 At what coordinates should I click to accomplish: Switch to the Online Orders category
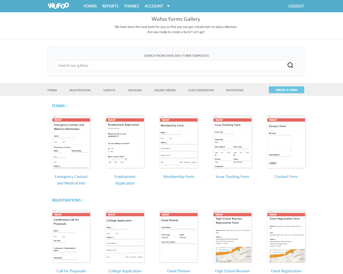165,90
